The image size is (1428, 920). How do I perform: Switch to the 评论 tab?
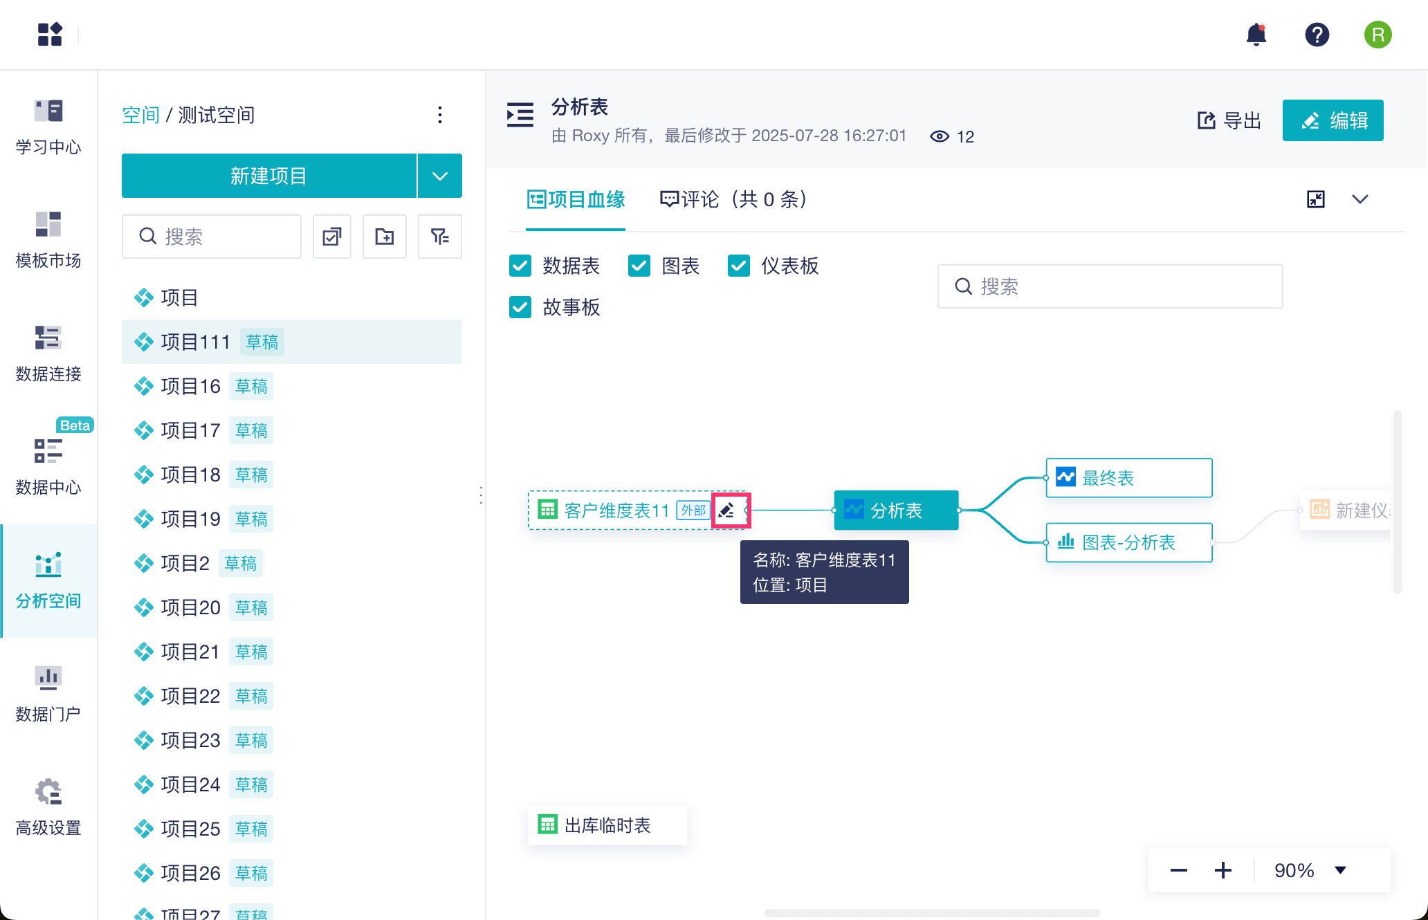coord(733,199)
